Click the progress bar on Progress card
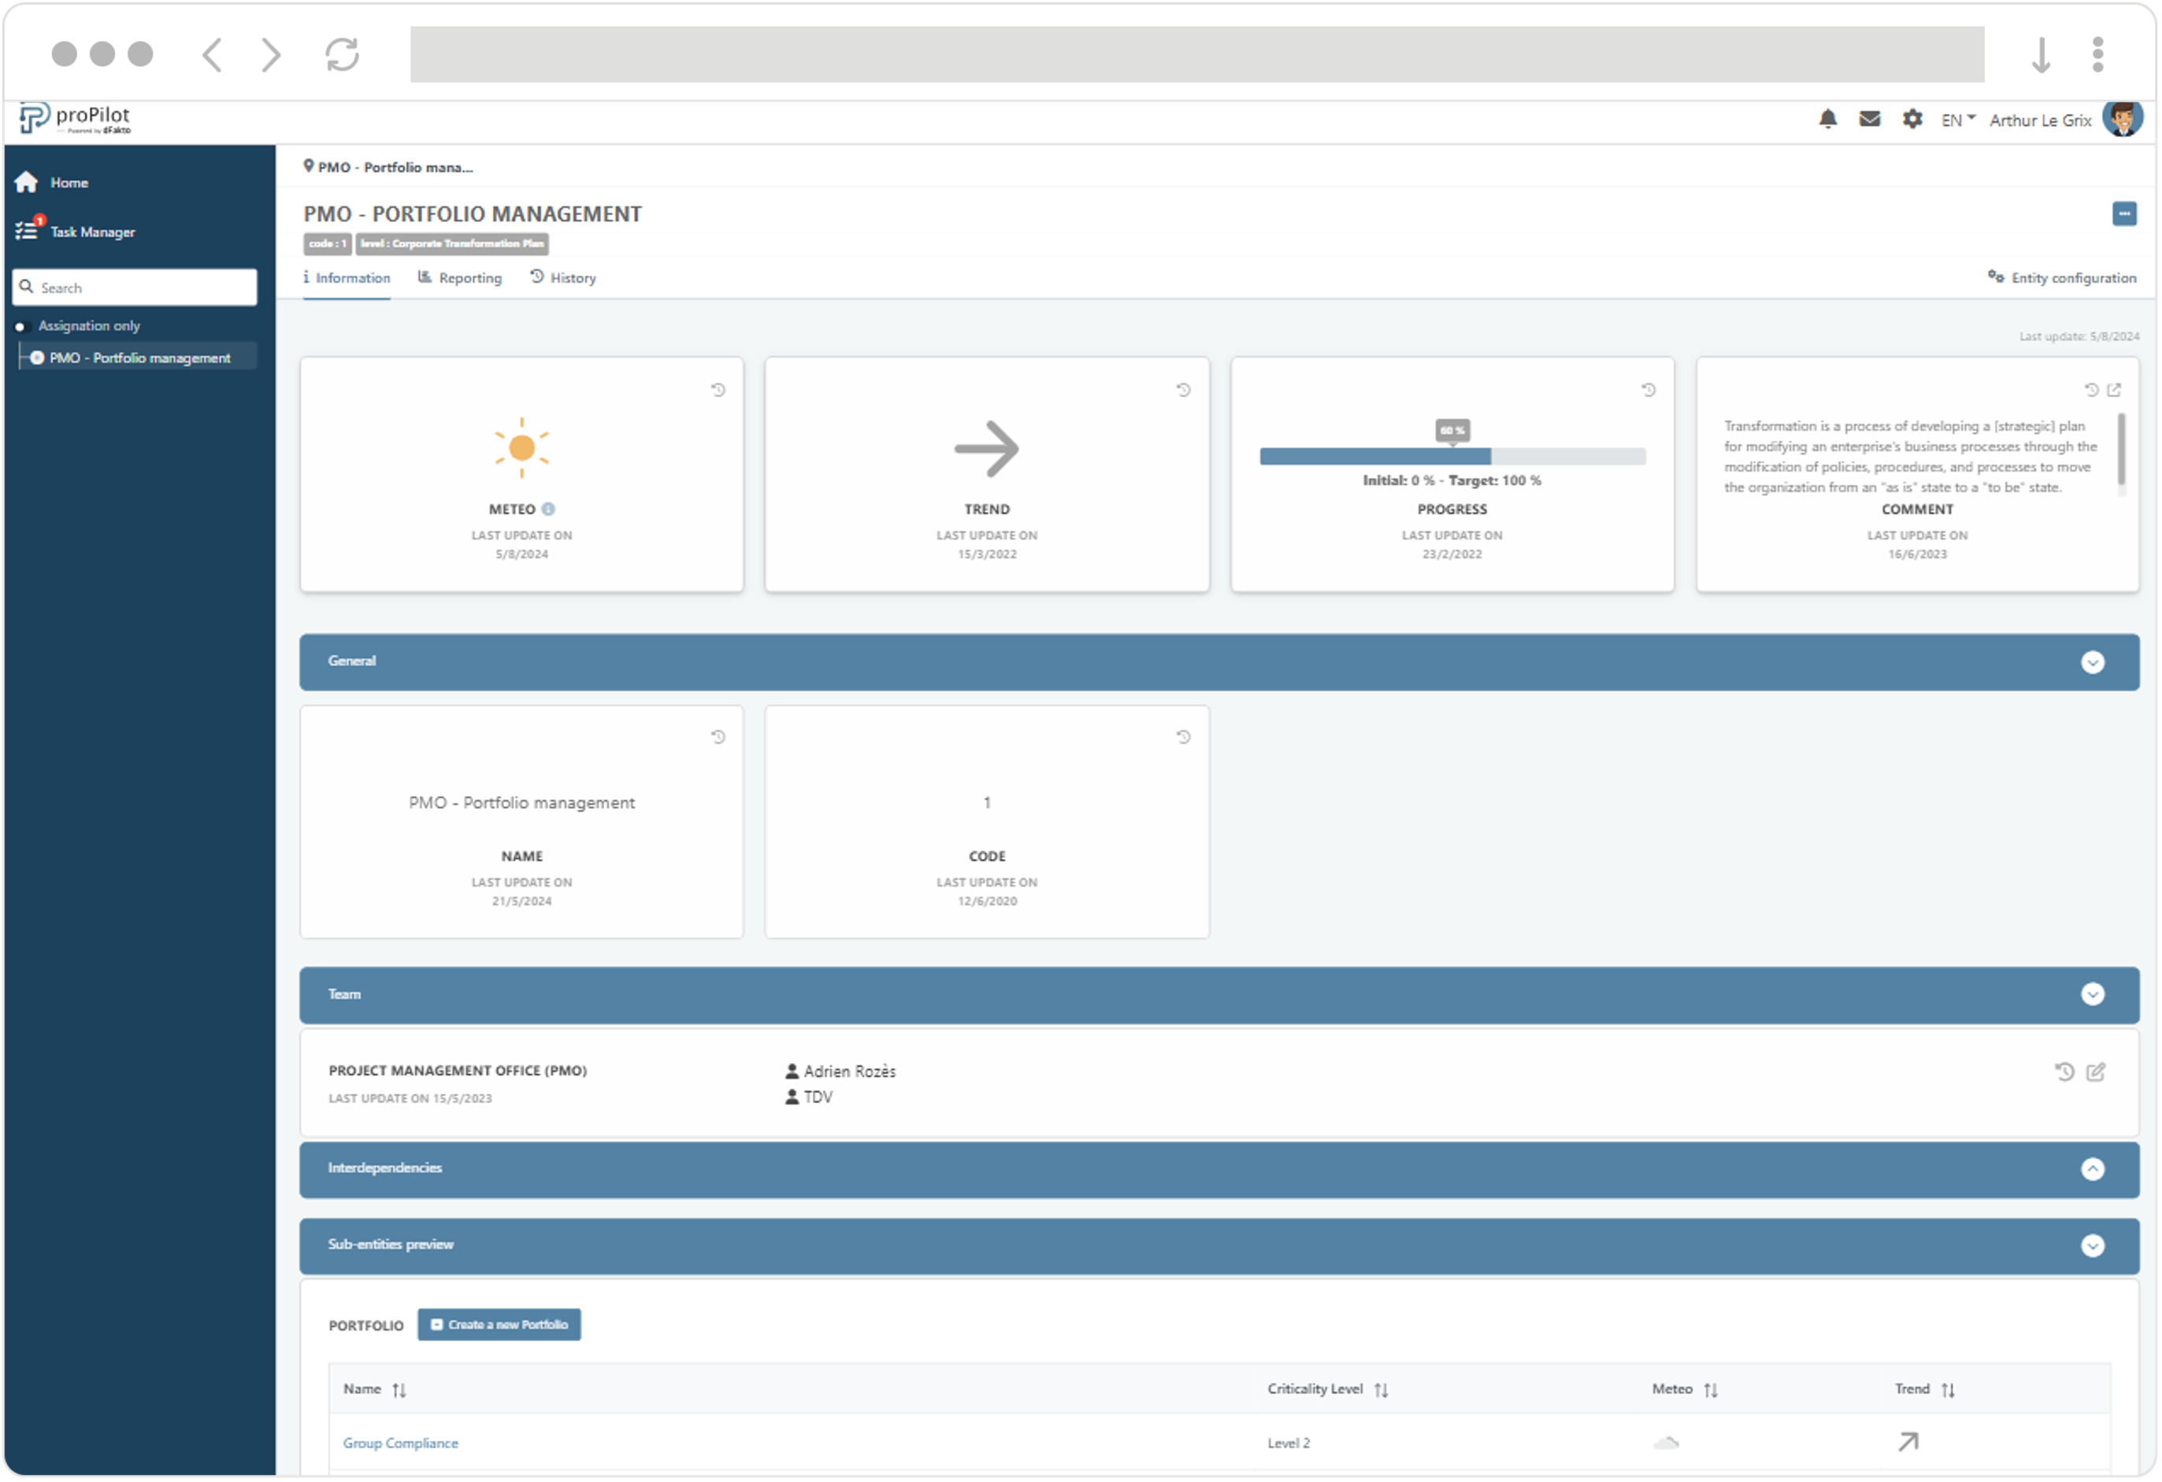The height and width of the screenshot is (1482, 2162). [x=1452, y=457]
